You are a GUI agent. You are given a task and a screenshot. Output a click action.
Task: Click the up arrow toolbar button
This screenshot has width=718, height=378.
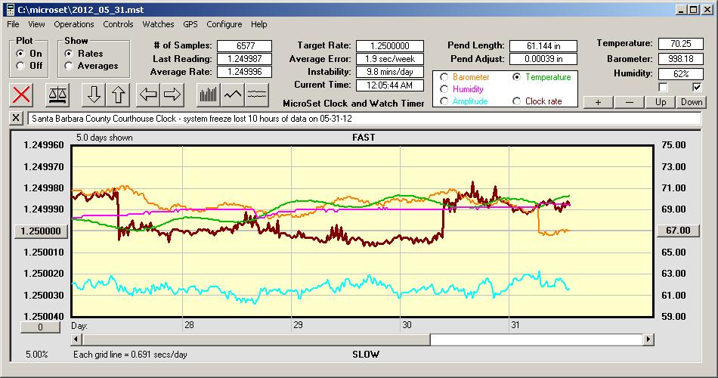click(118, 94)
